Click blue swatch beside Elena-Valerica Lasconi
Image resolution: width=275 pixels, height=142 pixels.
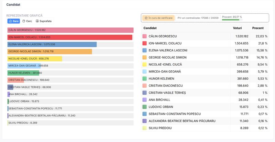144,50
